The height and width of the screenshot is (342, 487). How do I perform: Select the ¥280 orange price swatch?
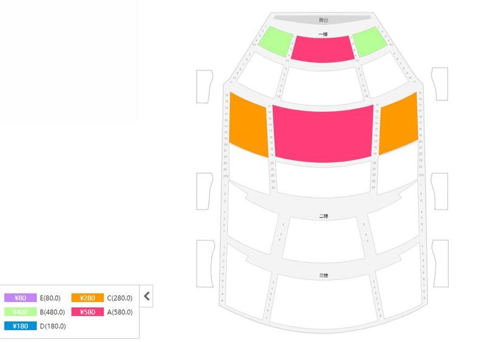coord(88,298)
